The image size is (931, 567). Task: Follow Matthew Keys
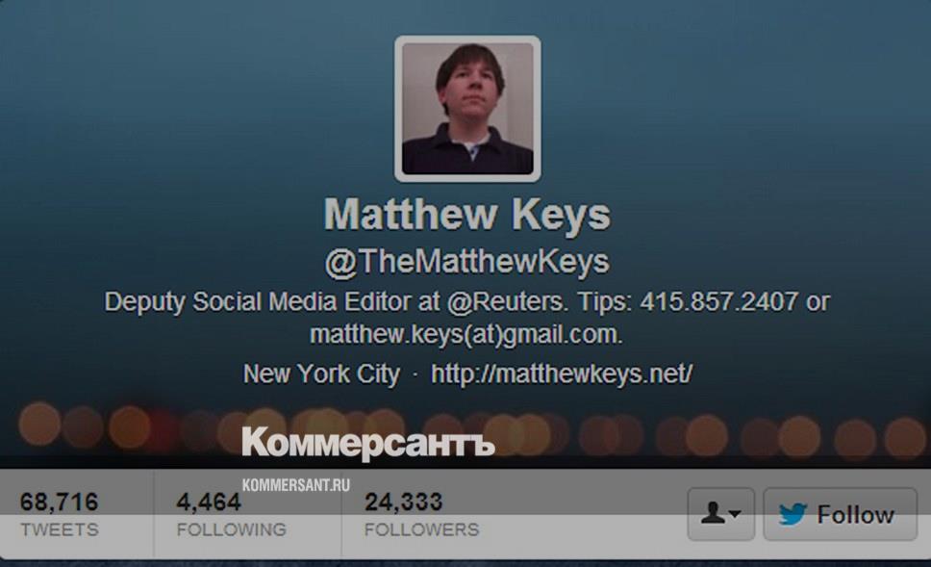[840, 514]
